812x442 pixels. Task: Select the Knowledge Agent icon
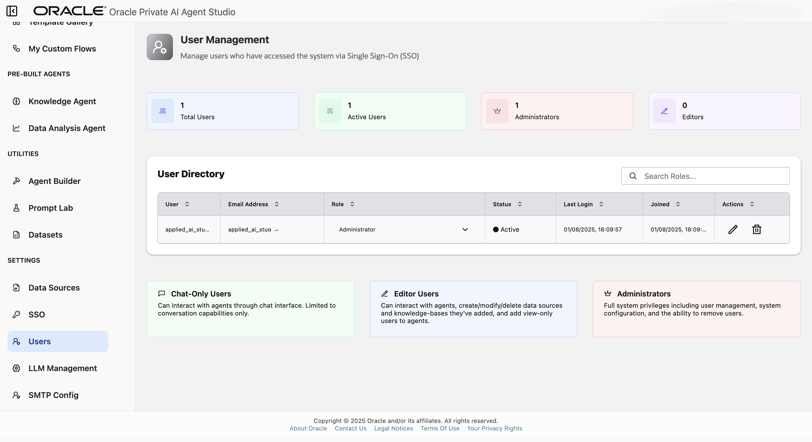pos(16,101)
